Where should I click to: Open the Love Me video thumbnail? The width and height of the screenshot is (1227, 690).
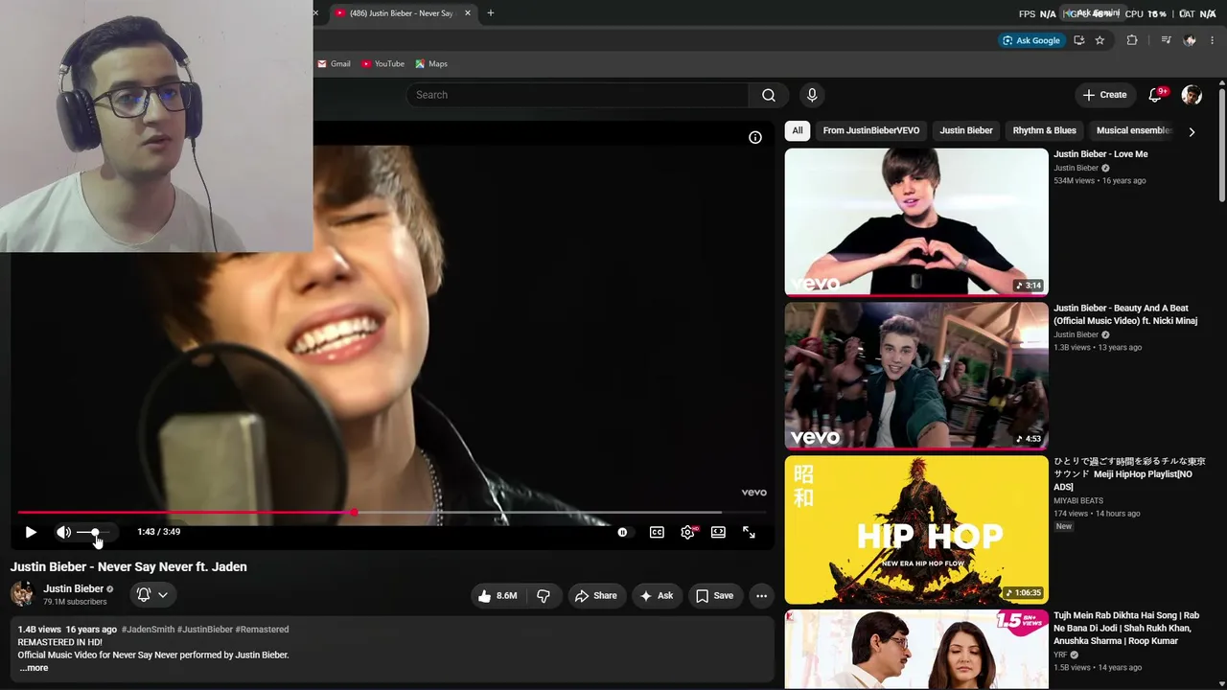[x=916, y=221]
